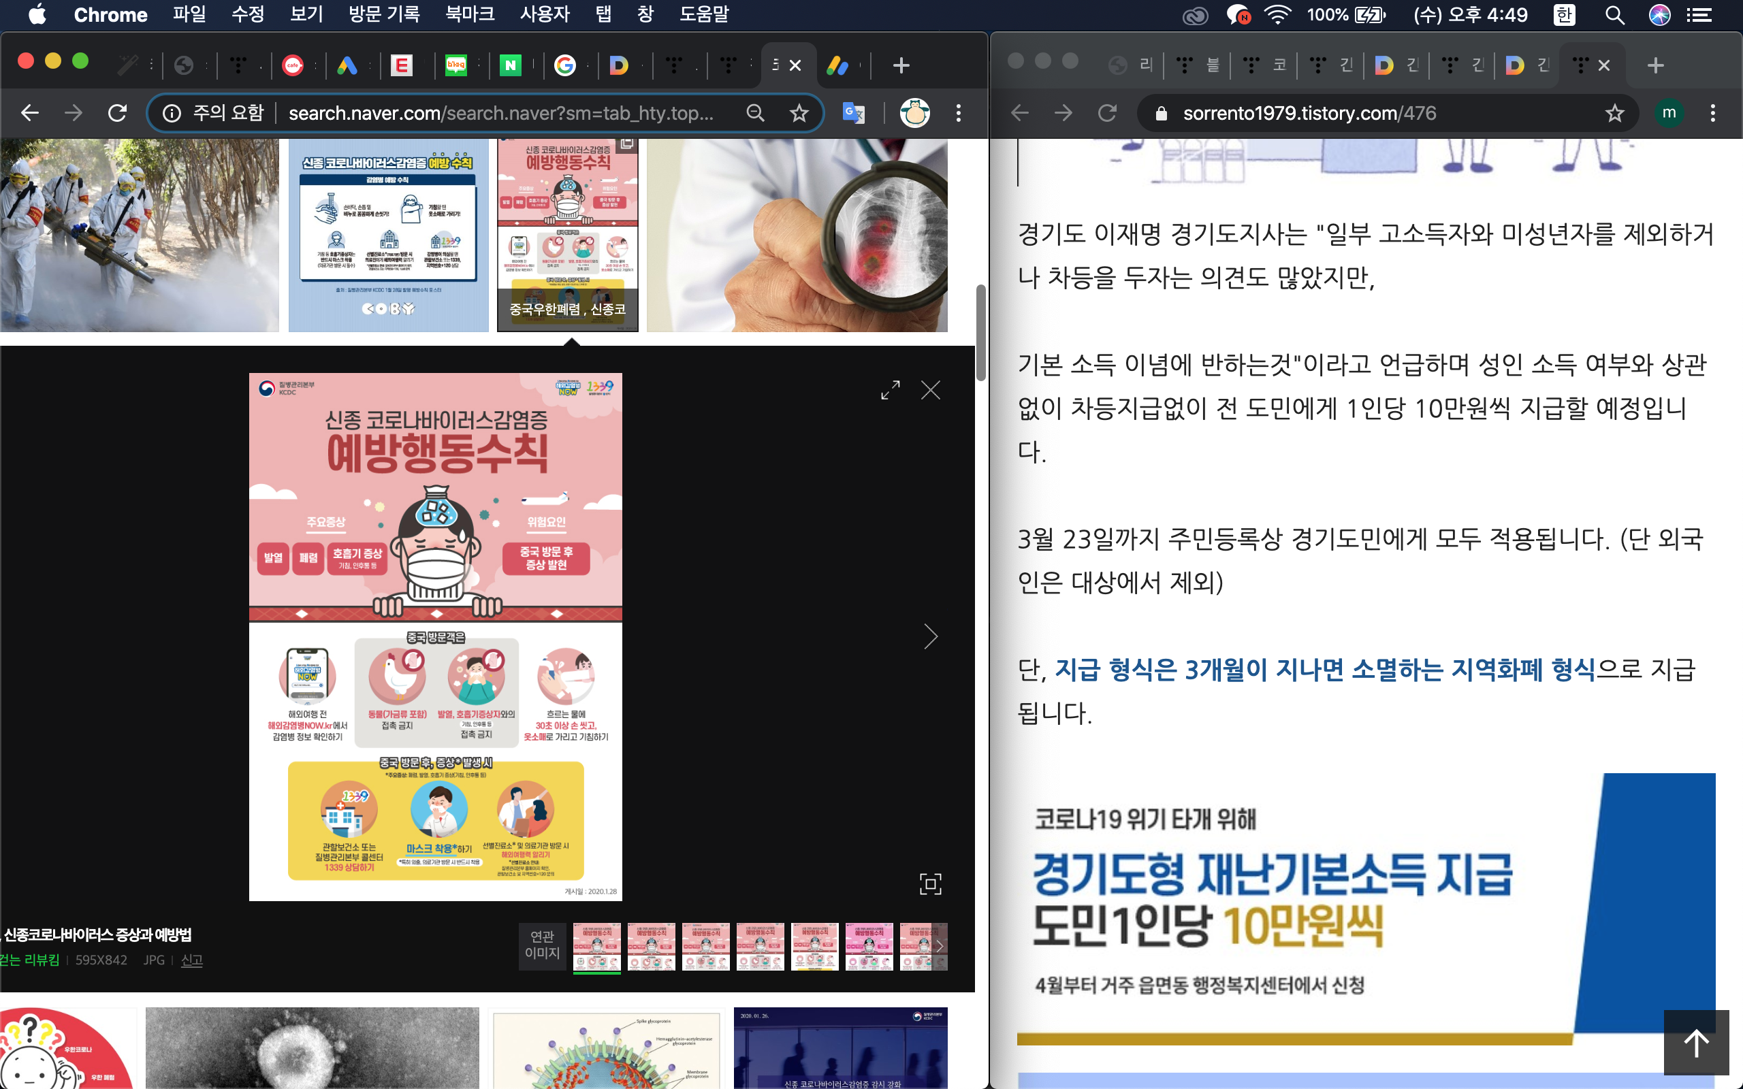Viewport: 1743px width, 1089px height.
Task: Switch the Korean input source indicator
Action: [x=1565, y=14]
